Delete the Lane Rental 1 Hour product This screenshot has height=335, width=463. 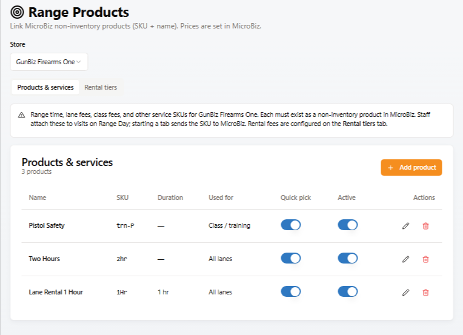tap(425, 293)
